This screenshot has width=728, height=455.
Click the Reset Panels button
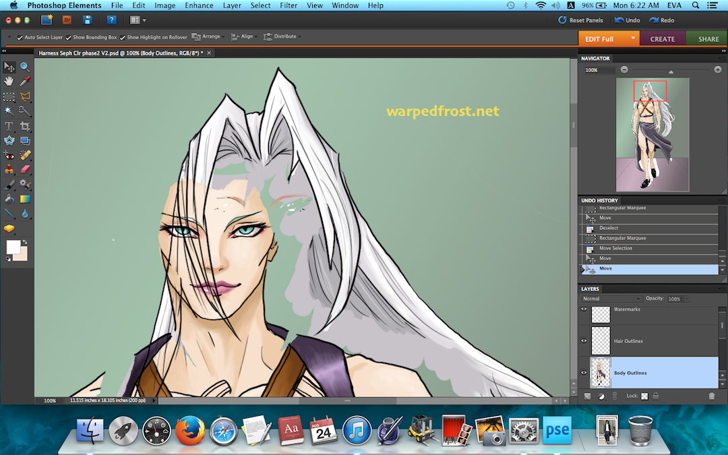pos(580,20)
